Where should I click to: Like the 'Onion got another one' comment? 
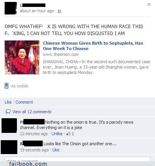(x=56, y=150)
